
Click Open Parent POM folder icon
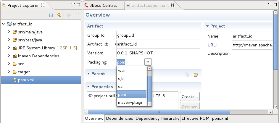tap(196, 75)
